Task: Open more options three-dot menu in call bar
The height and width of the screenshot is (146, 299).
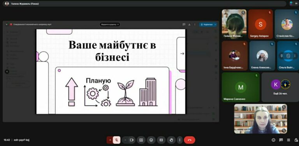Action: pos(179,140)
